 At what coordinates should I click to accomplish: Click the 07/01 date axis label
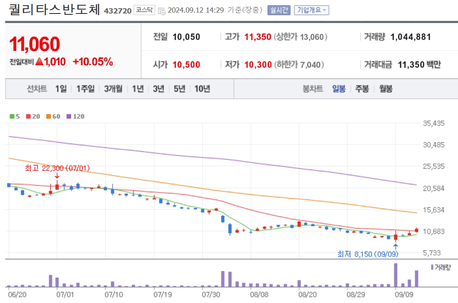[x=65, y=295]
